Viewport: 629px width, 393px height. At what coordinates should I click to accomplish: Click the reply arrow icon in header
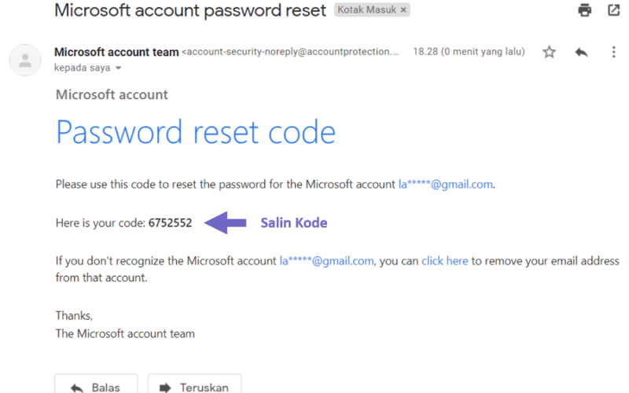pyautogui.click(x=581, y=52)
